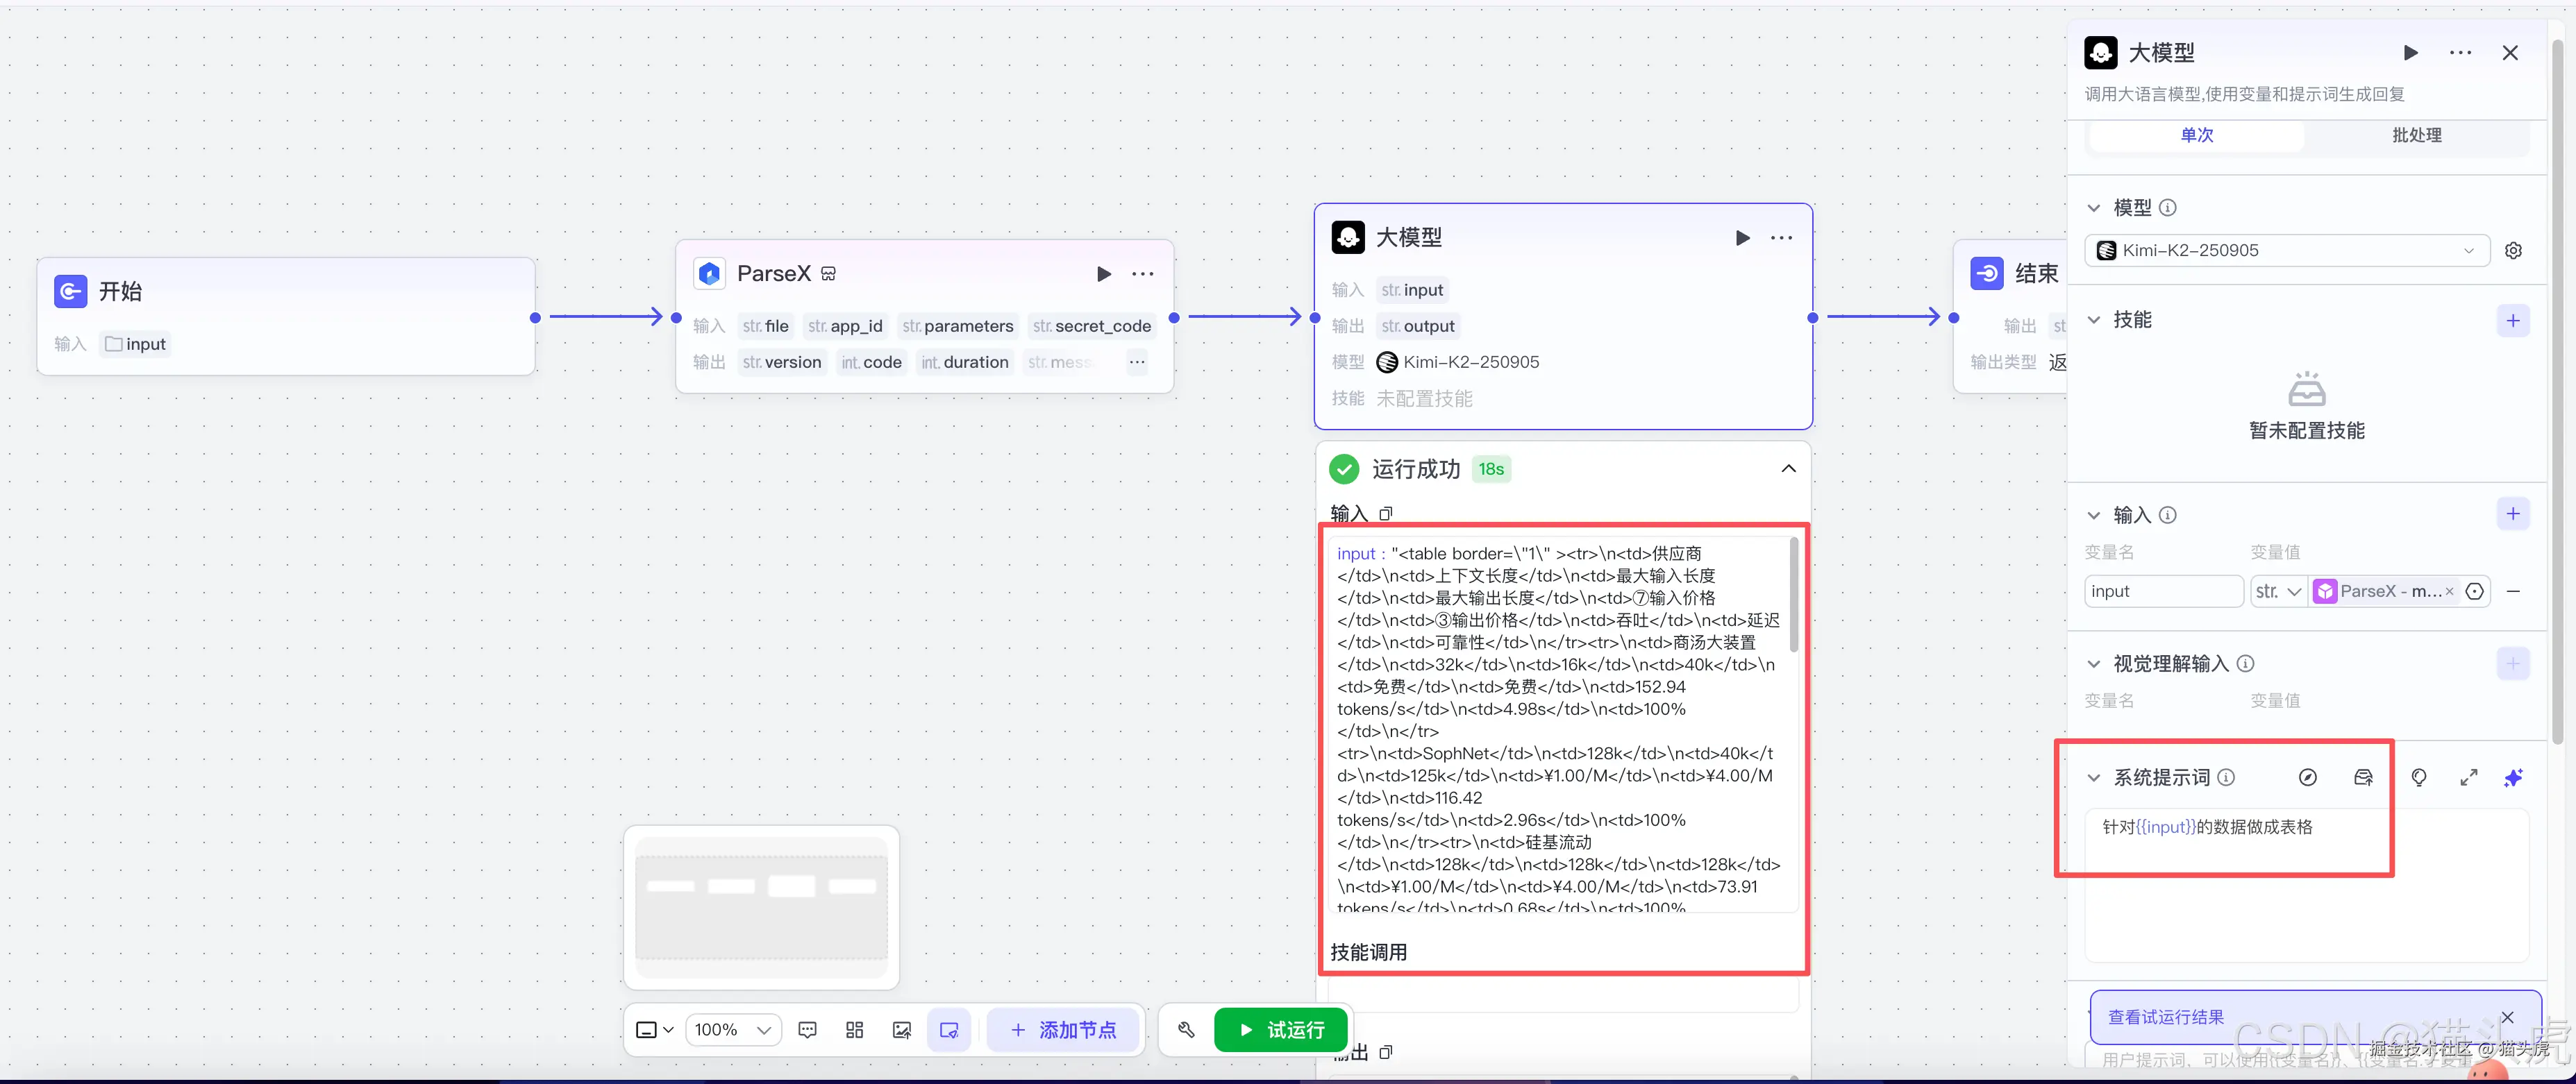Open the AI prompt optimization sparkle icon

coord(2514,777)
